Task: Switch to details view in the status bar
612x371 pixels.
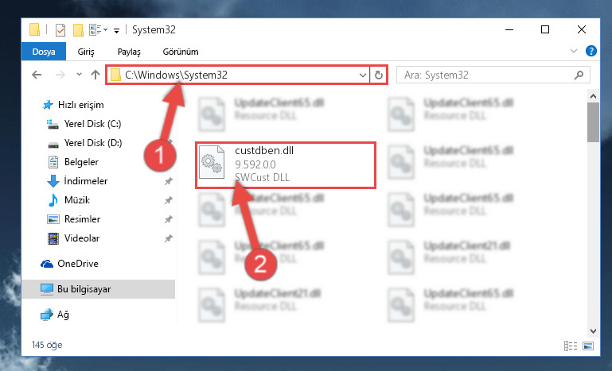Action: [571, 346]
